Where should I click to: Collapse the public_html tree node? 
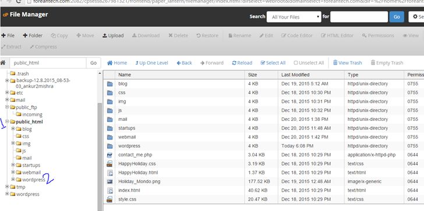click(x=7, y=121)
